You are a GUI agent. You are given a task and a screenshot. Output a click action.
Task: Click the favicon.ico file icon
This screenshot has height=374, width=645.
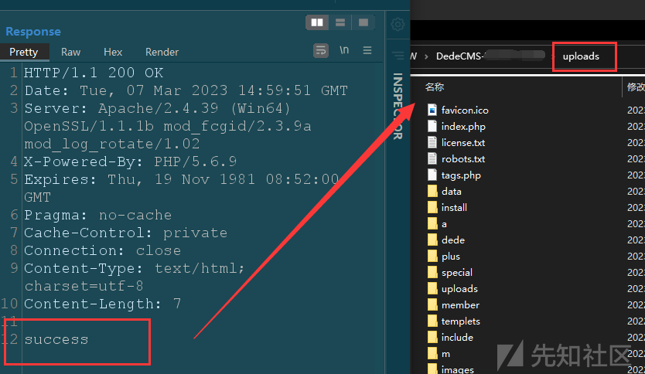coord(432,110)
